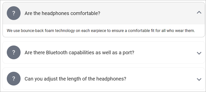Expand the Bluetooth question with its down chevron
Image resolution: width=206 pixels, height=92 pixels.
tap(199, 53)
